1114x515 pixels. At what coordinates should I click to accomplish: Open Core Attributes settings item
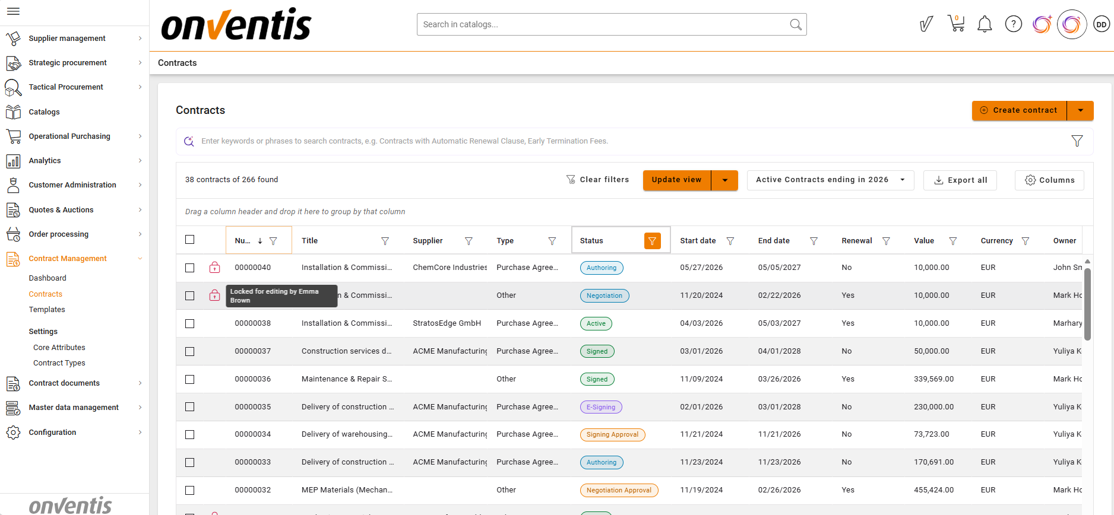[59, 348]
